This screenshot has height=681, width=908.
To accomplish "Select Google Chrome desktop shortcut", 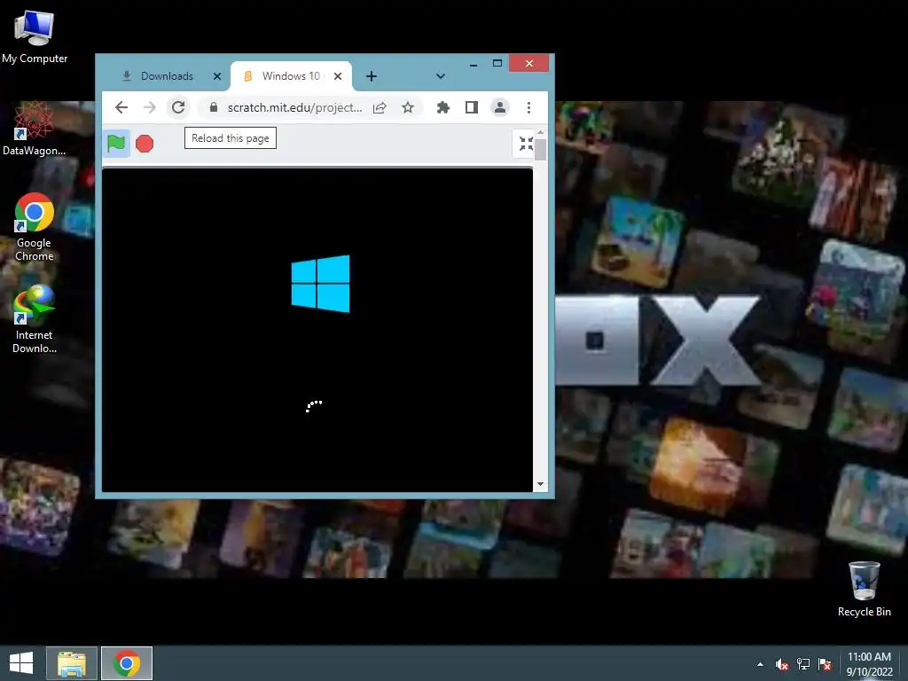I will 35,227.
